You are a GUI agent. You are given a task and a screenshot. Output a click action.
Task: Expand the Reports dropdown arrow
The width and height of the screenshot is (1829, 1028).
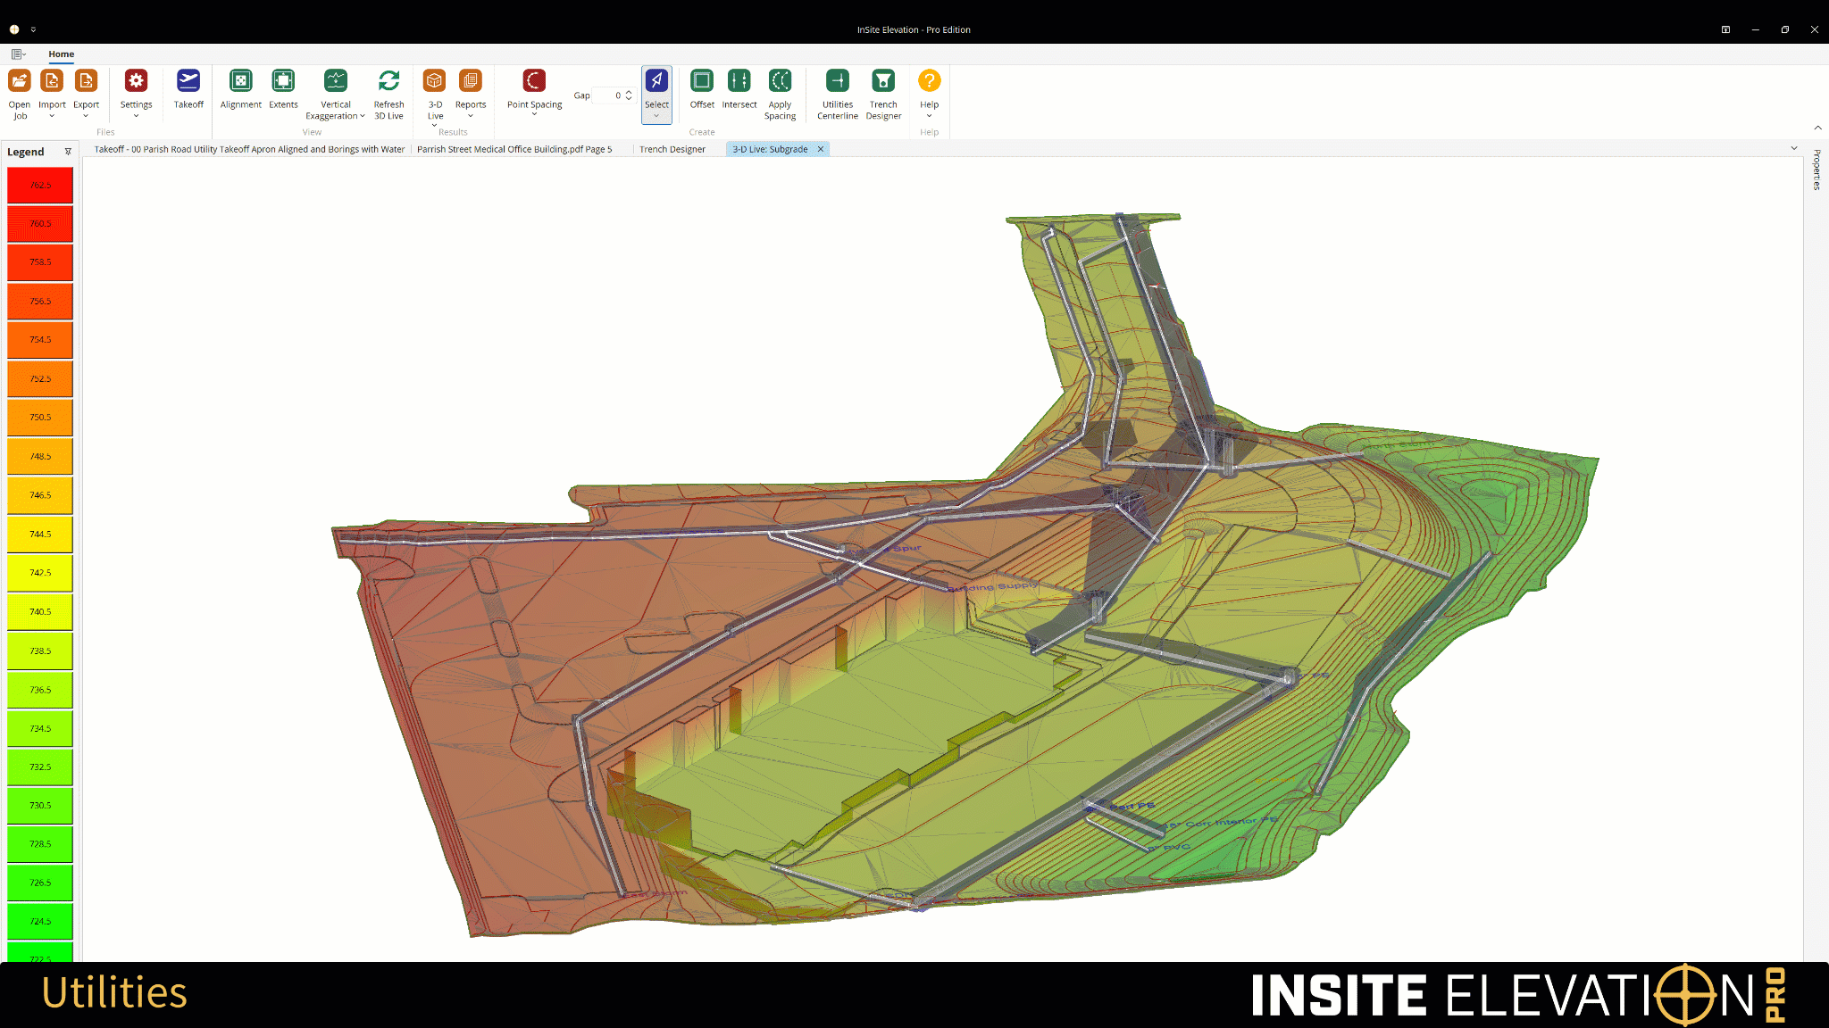point(471,116)
